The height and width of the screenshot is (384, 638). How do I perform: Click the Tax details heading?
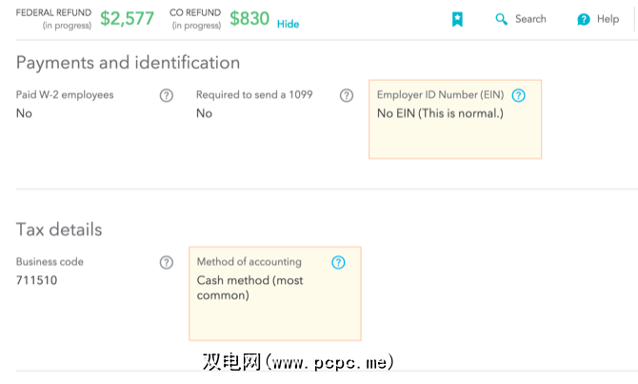pyautogui.click(x=59, y=230)
